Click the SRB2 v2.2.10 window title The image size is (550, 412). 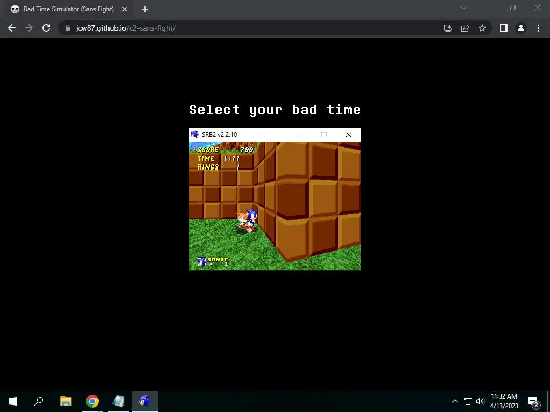[219, 135]
